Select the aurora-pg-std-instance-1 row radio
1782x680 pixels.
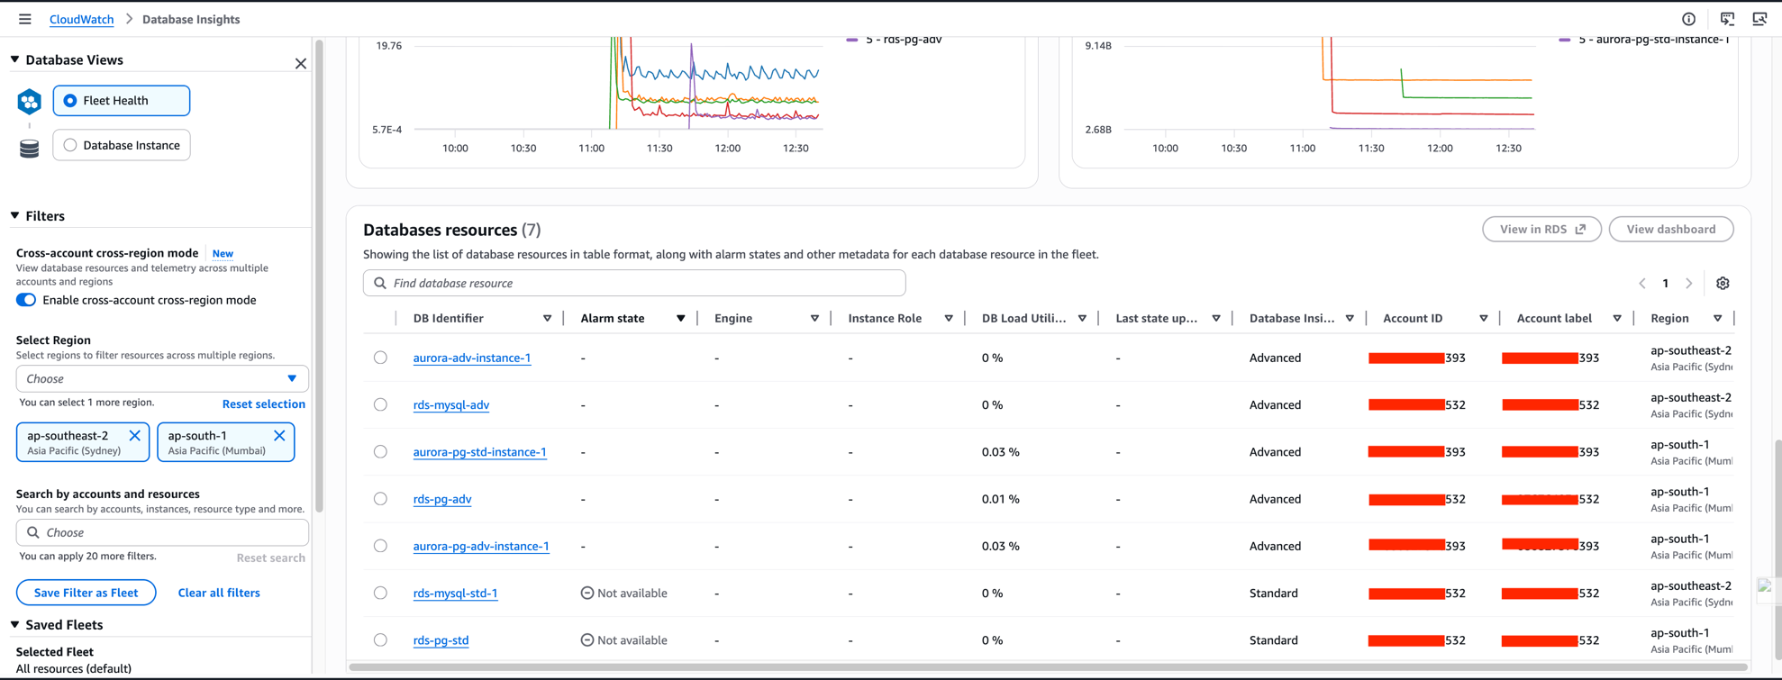point(380,451)
